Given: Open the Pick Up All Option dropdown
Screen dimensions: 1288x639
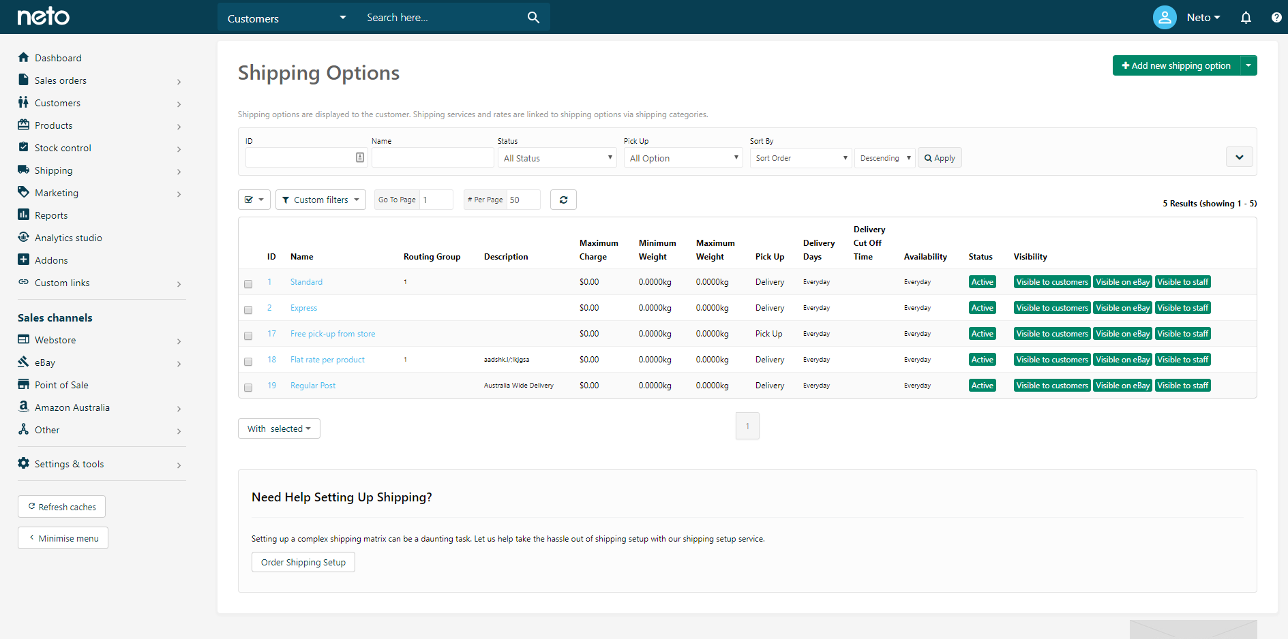Looking at the screenshot, I should 683,157.
